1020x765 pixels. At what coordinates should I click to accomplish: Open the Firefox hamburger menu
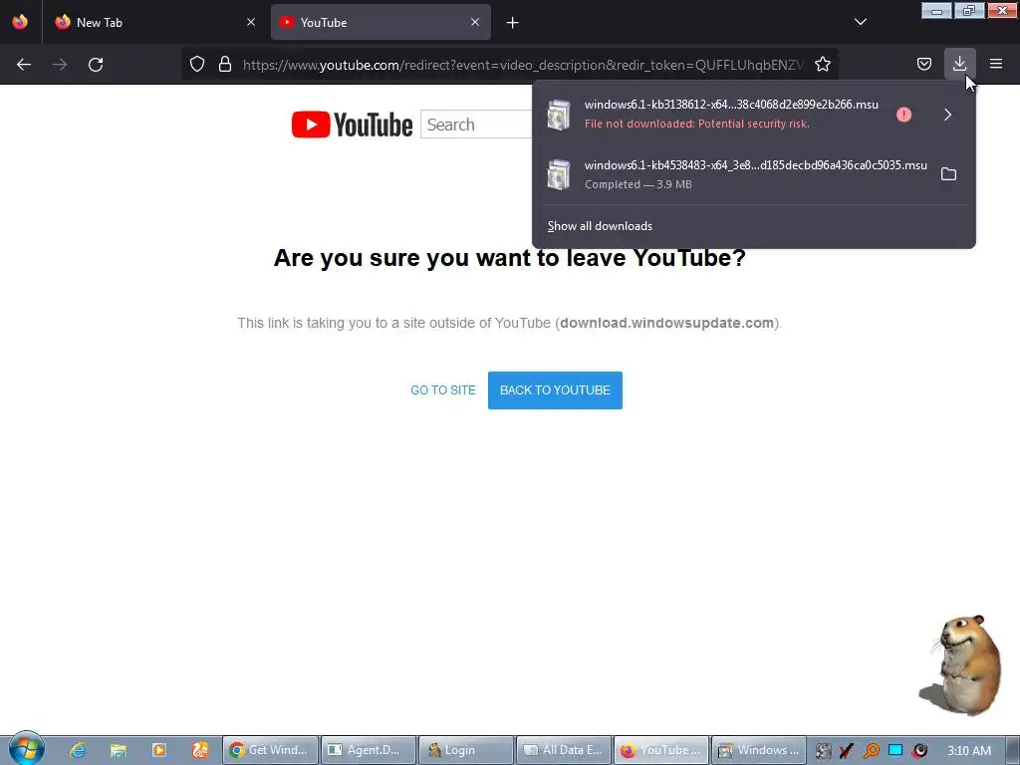pyautogui.click(x=996, y=64)
